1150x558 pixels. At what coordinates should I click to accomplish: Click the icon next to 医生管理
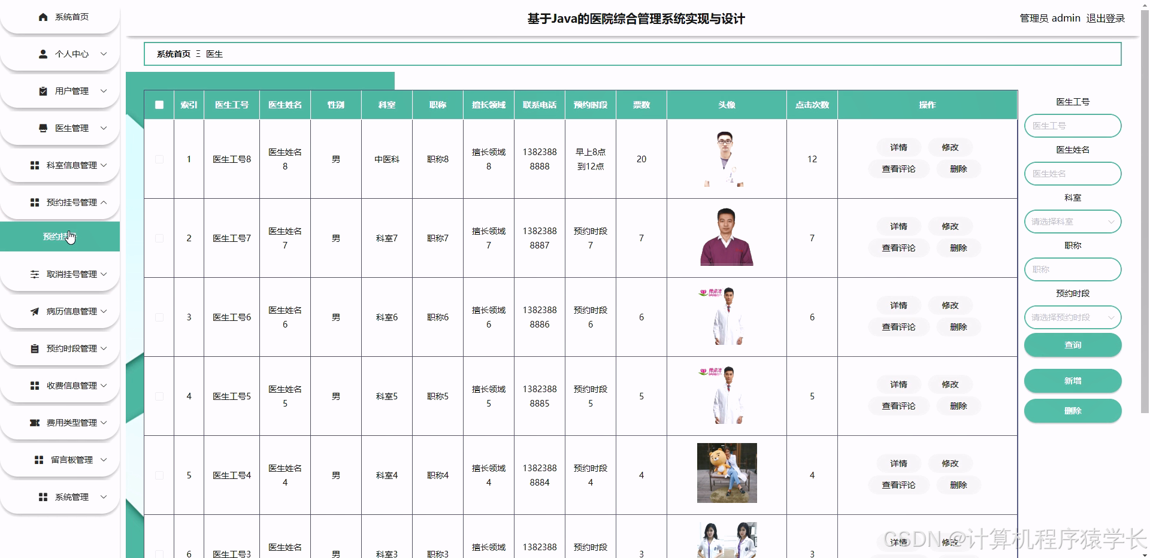click(x=43, y=128)
